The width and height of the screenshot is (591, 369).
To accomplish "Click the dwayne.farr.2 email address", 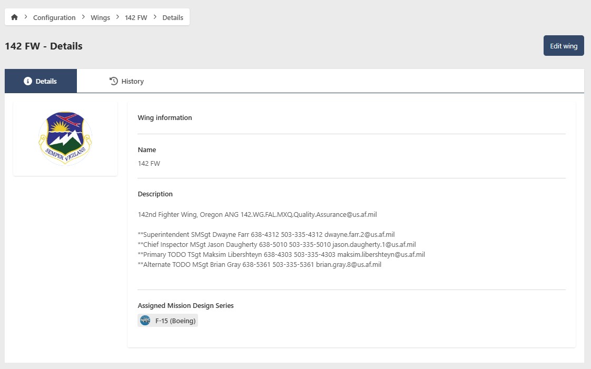I will (359, 234).
